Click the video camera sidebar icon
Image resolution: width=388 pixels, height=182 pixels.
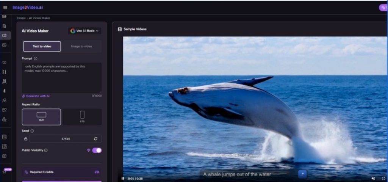coord(5,35)
